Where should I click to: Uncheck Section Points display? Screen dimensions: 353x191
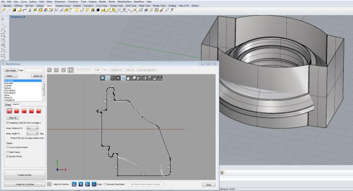click(8, 156)
